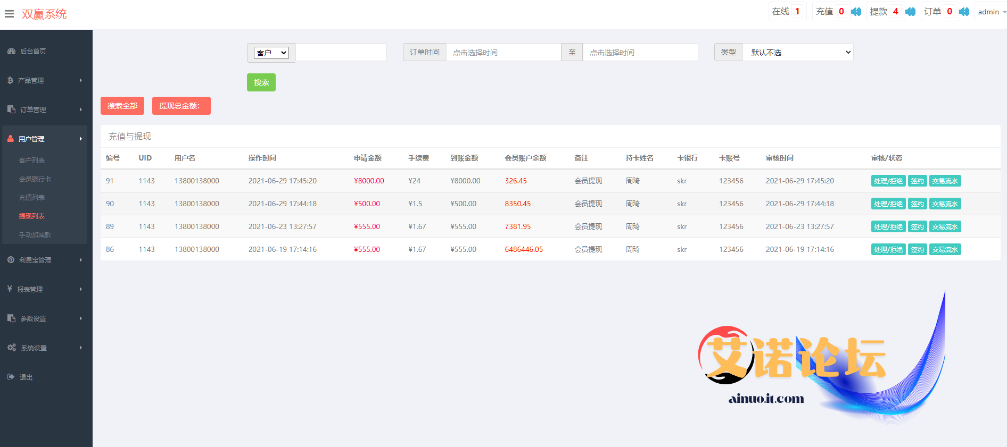Click the copy icon for 订单管理
Screen dimensions: 1007x447
point(11,109)
